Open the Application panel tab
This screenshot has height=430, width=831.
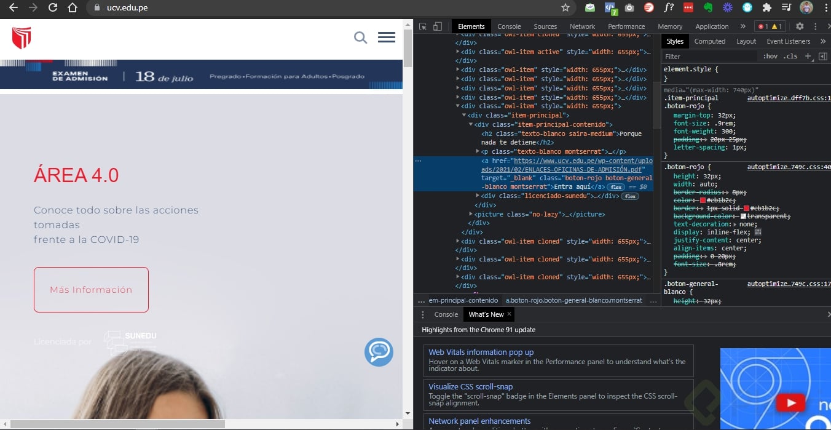[x=712, y=26]
